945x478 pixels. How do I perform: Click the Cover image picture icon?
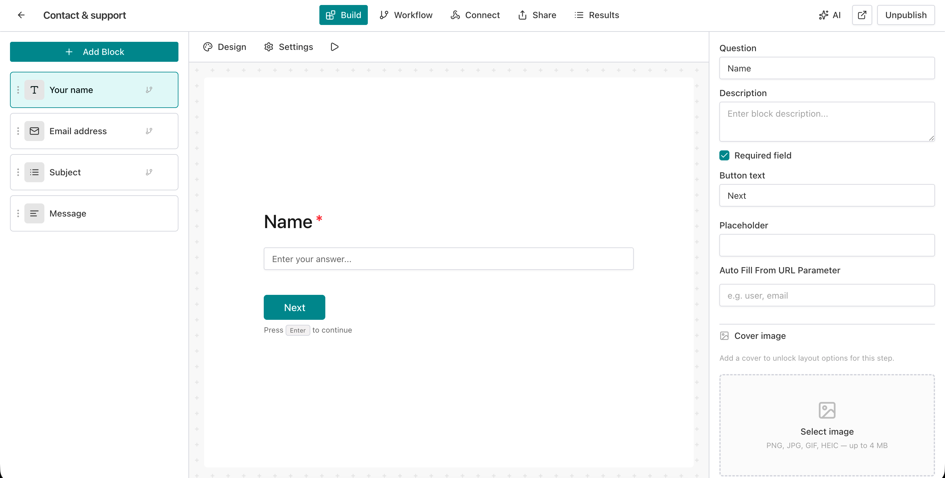pyautogui.click(x=724, y=335)
